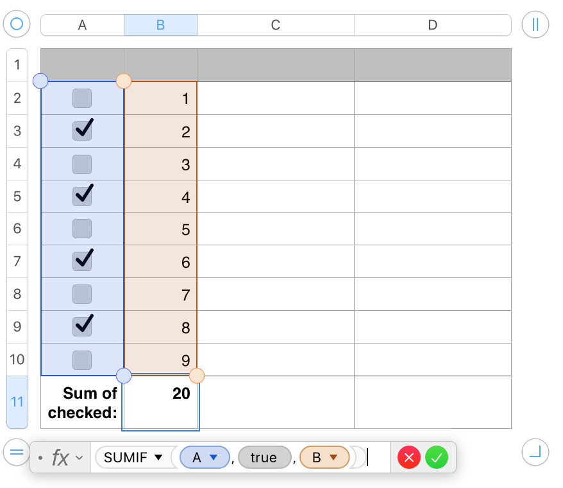Uncheck the checkbox in row 5
The image size is (563, 488).
tap(82, 196)
